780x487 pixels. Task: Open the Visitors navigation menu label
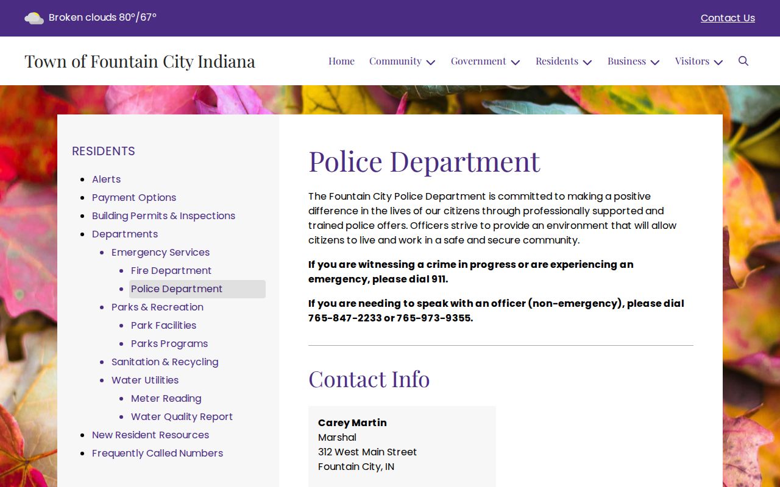[x=692, y=61]
